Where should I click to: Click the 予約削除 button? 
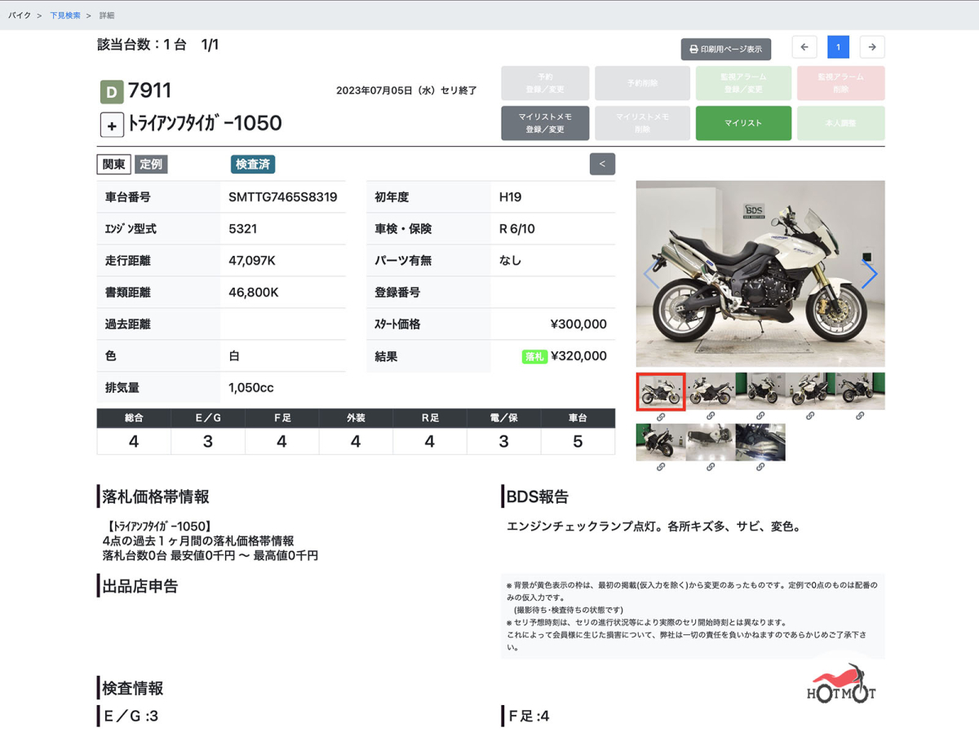(642, 83)
